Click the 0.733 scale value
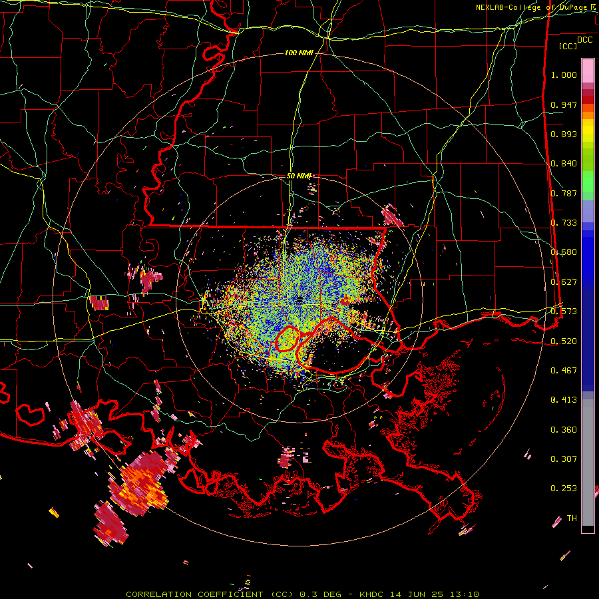Viewport: 599px width, 599px height. tap(564, 223)
